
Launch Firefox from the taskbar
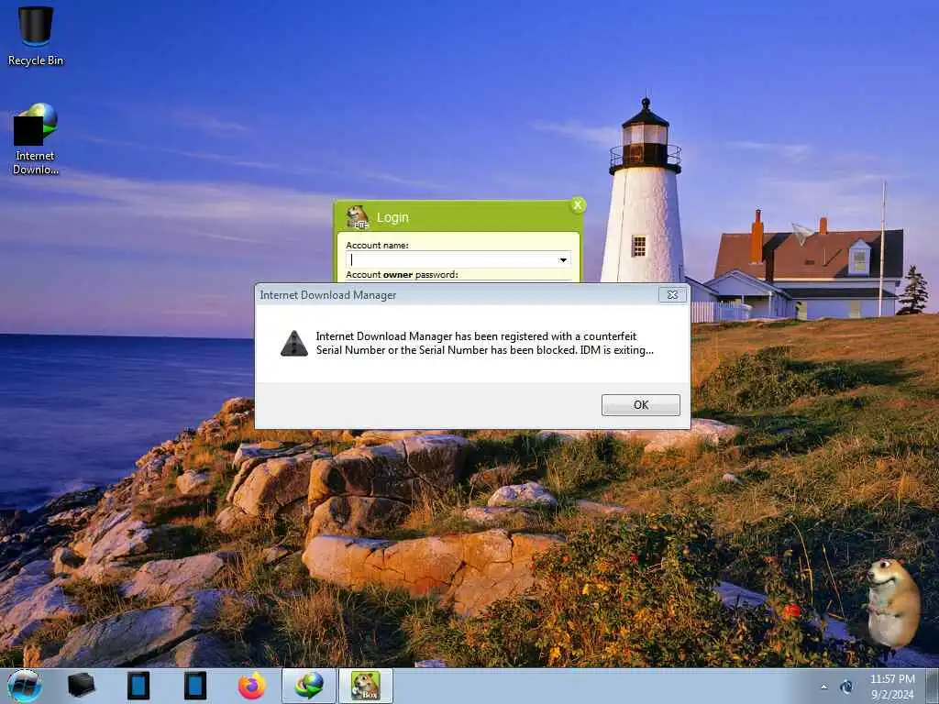pos(251,686)
